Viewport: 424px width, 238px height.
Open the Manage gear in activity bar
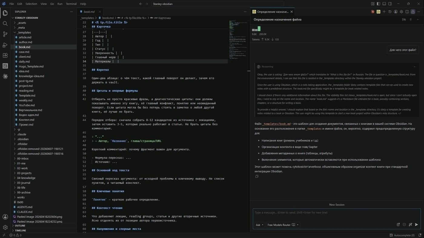5,227
